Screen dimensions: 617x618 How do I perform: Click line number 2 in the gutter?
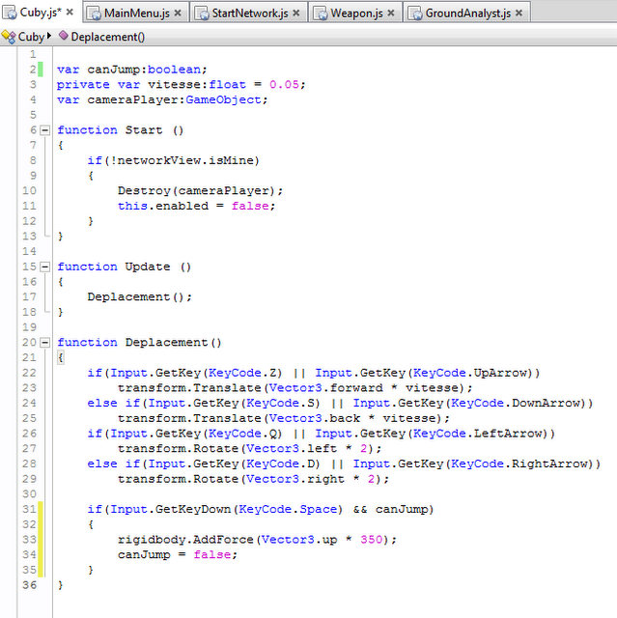click(x=33, y=70)
